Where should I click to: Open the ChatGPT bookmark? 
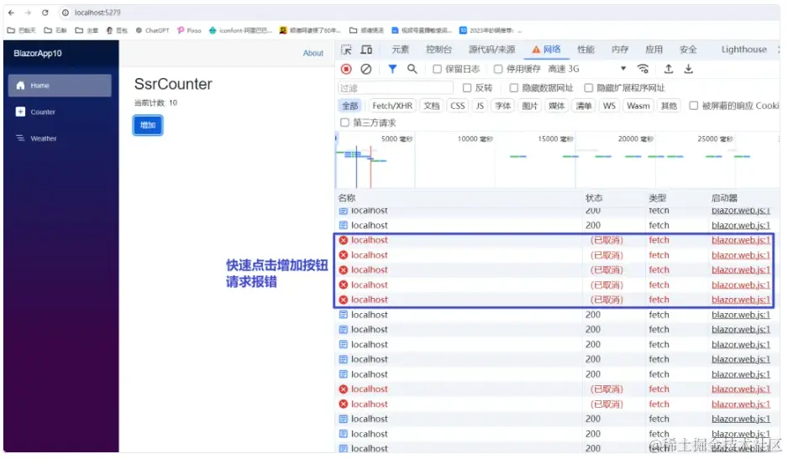(x=152, y=31)
